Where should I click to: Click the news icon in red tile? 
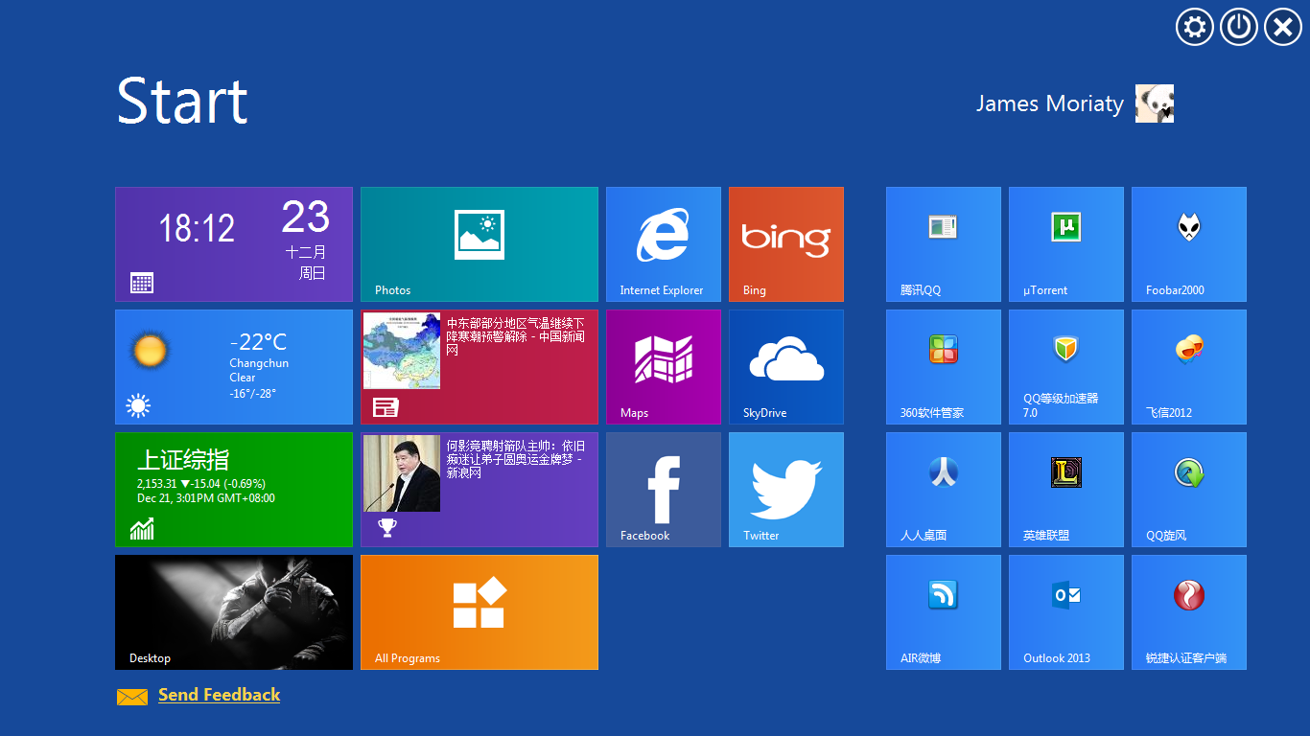click(x=386, y=407)
